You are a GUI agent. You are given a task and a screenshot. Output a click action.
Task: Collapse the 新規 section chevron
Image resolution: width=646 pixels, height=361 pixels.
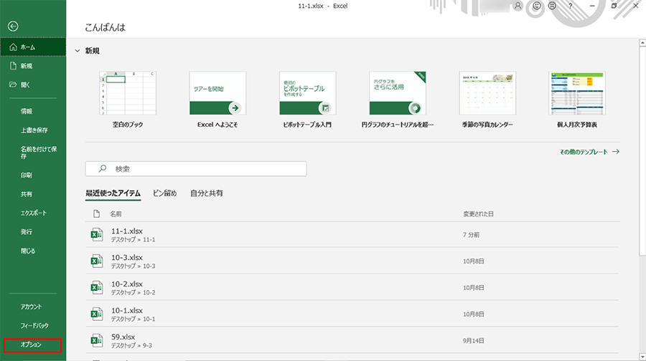tap(77, 51)
